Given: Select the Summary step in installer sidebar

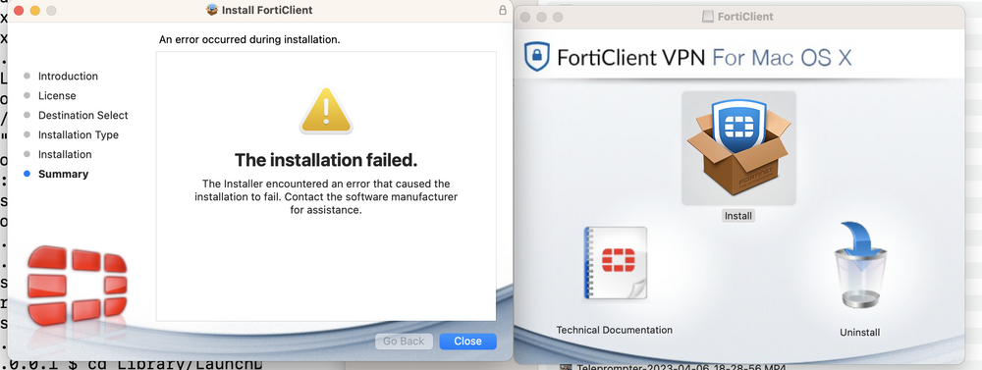Looking at the screenshot, I should (x=63, y=174).
